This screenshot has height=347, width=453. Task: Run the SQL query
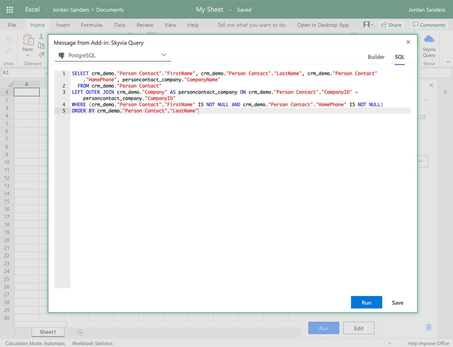tap(366, 302)
